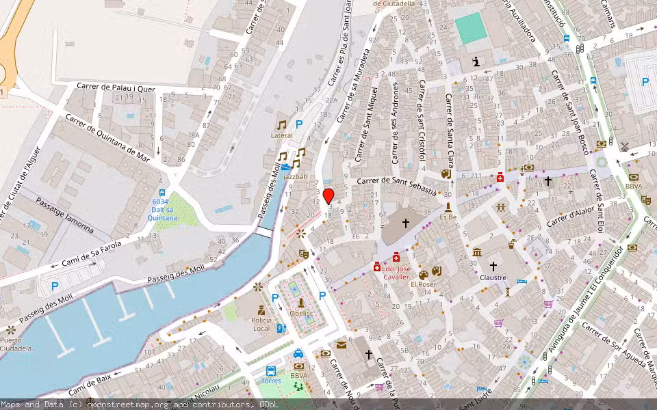Click the drinking water tap icon
The image size is (657, 410).
[511, 244]
